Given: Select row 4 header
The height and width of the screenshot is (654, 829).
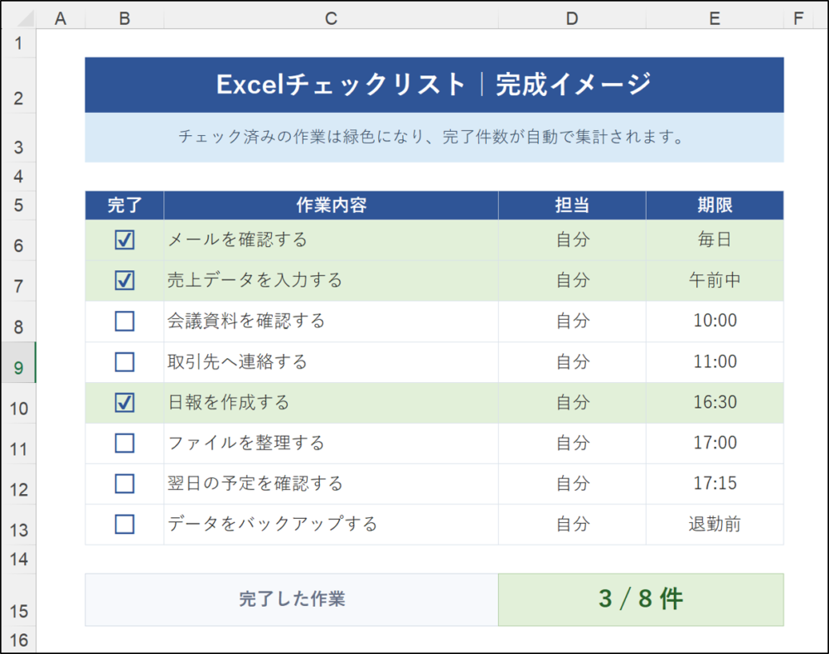Looking at the screenshot, I should point(18,176).
